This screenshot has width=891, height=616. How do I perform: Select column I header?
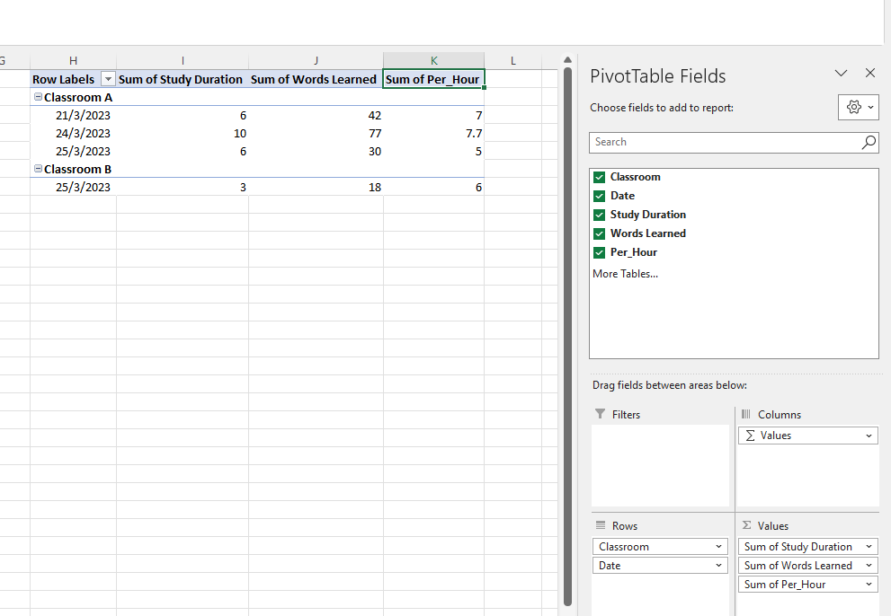pos(183,61)
